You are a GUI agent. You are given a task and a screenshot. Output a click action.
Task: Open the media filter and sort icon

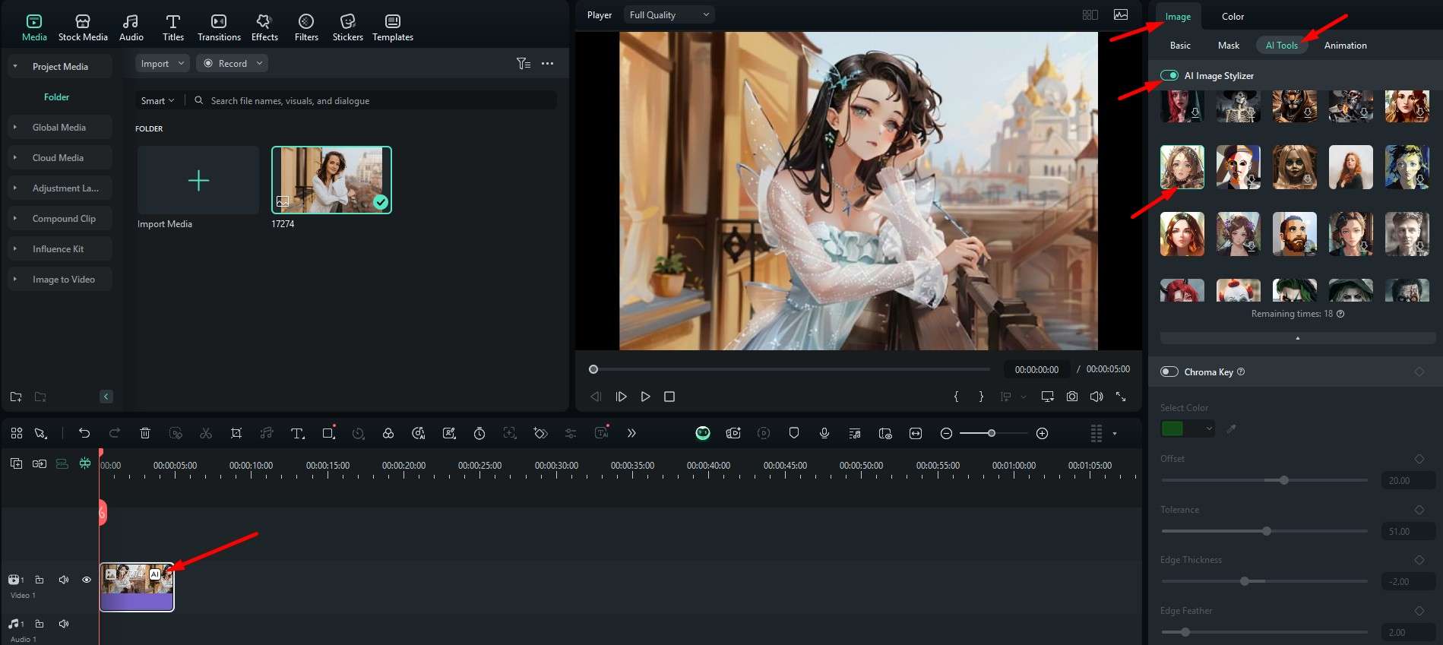(524, 64)
